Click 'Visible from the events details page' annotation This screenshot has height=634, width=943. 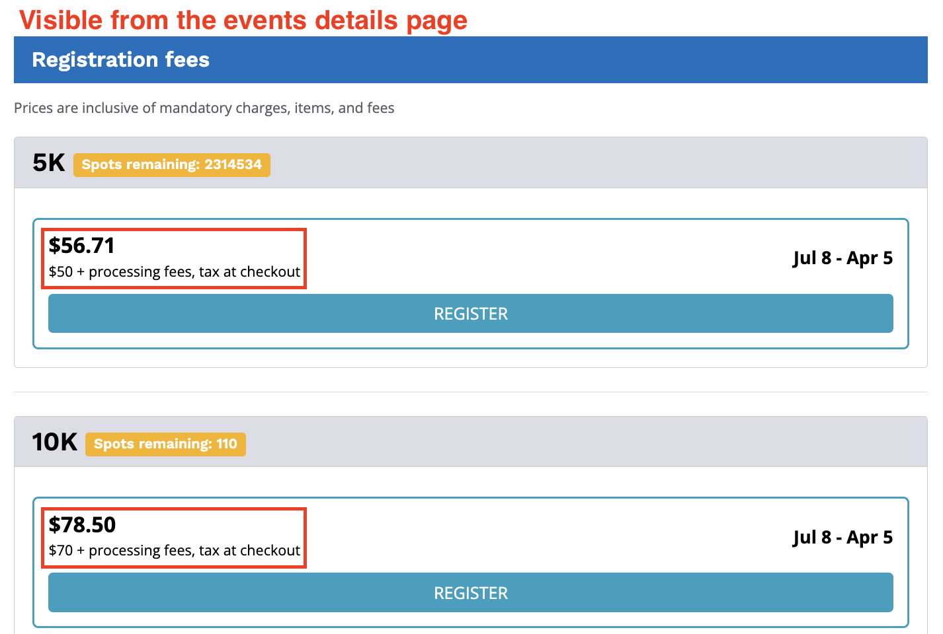[x=243, y=20]
